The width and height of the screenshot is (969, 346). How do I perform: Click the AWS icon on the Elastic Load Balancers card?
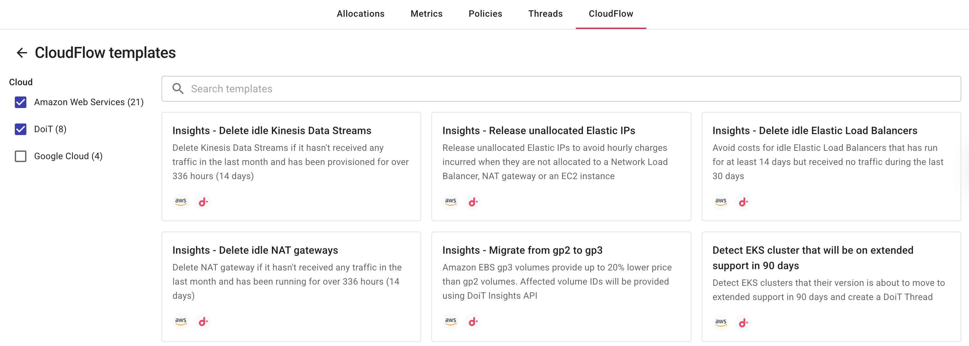[x=720, y=202]
